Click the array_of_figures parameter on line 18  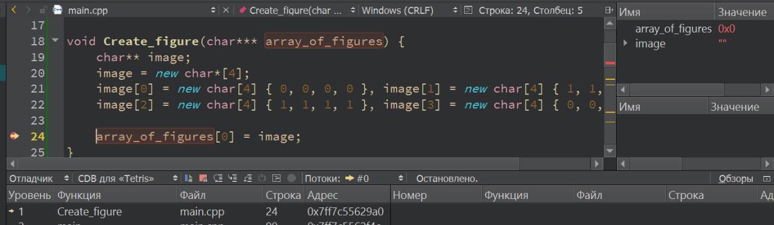pos(324,42)
